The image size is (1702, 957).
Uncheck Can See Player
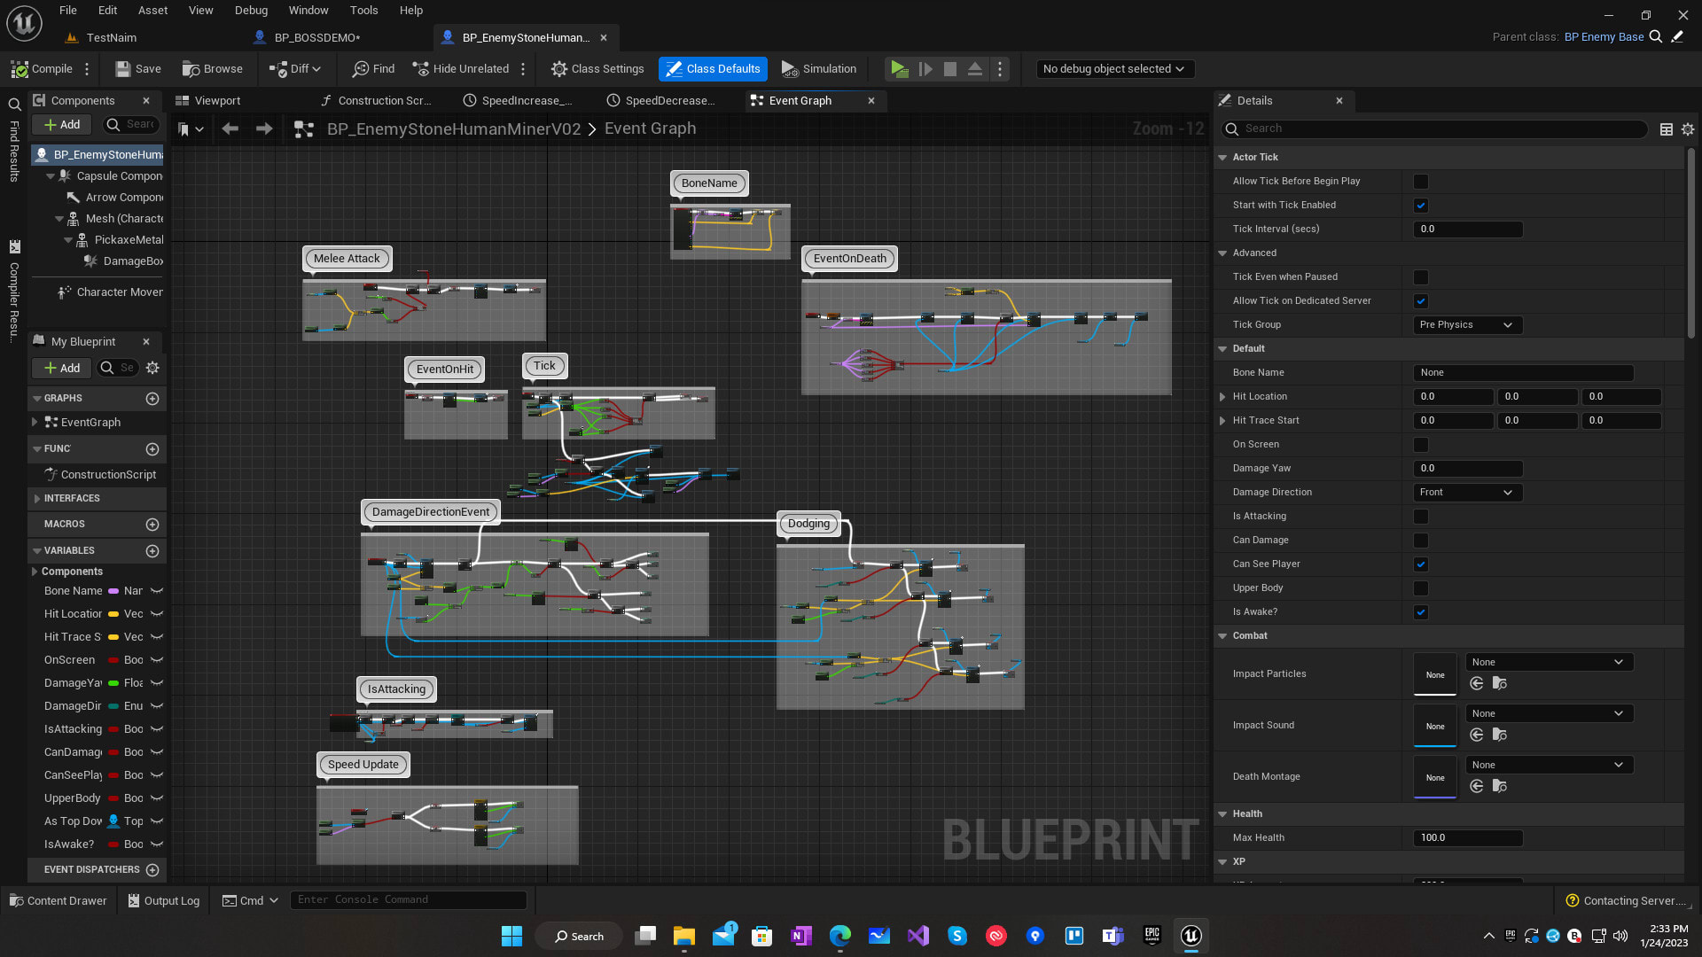pyautogui.click(x=1421, y=564)
